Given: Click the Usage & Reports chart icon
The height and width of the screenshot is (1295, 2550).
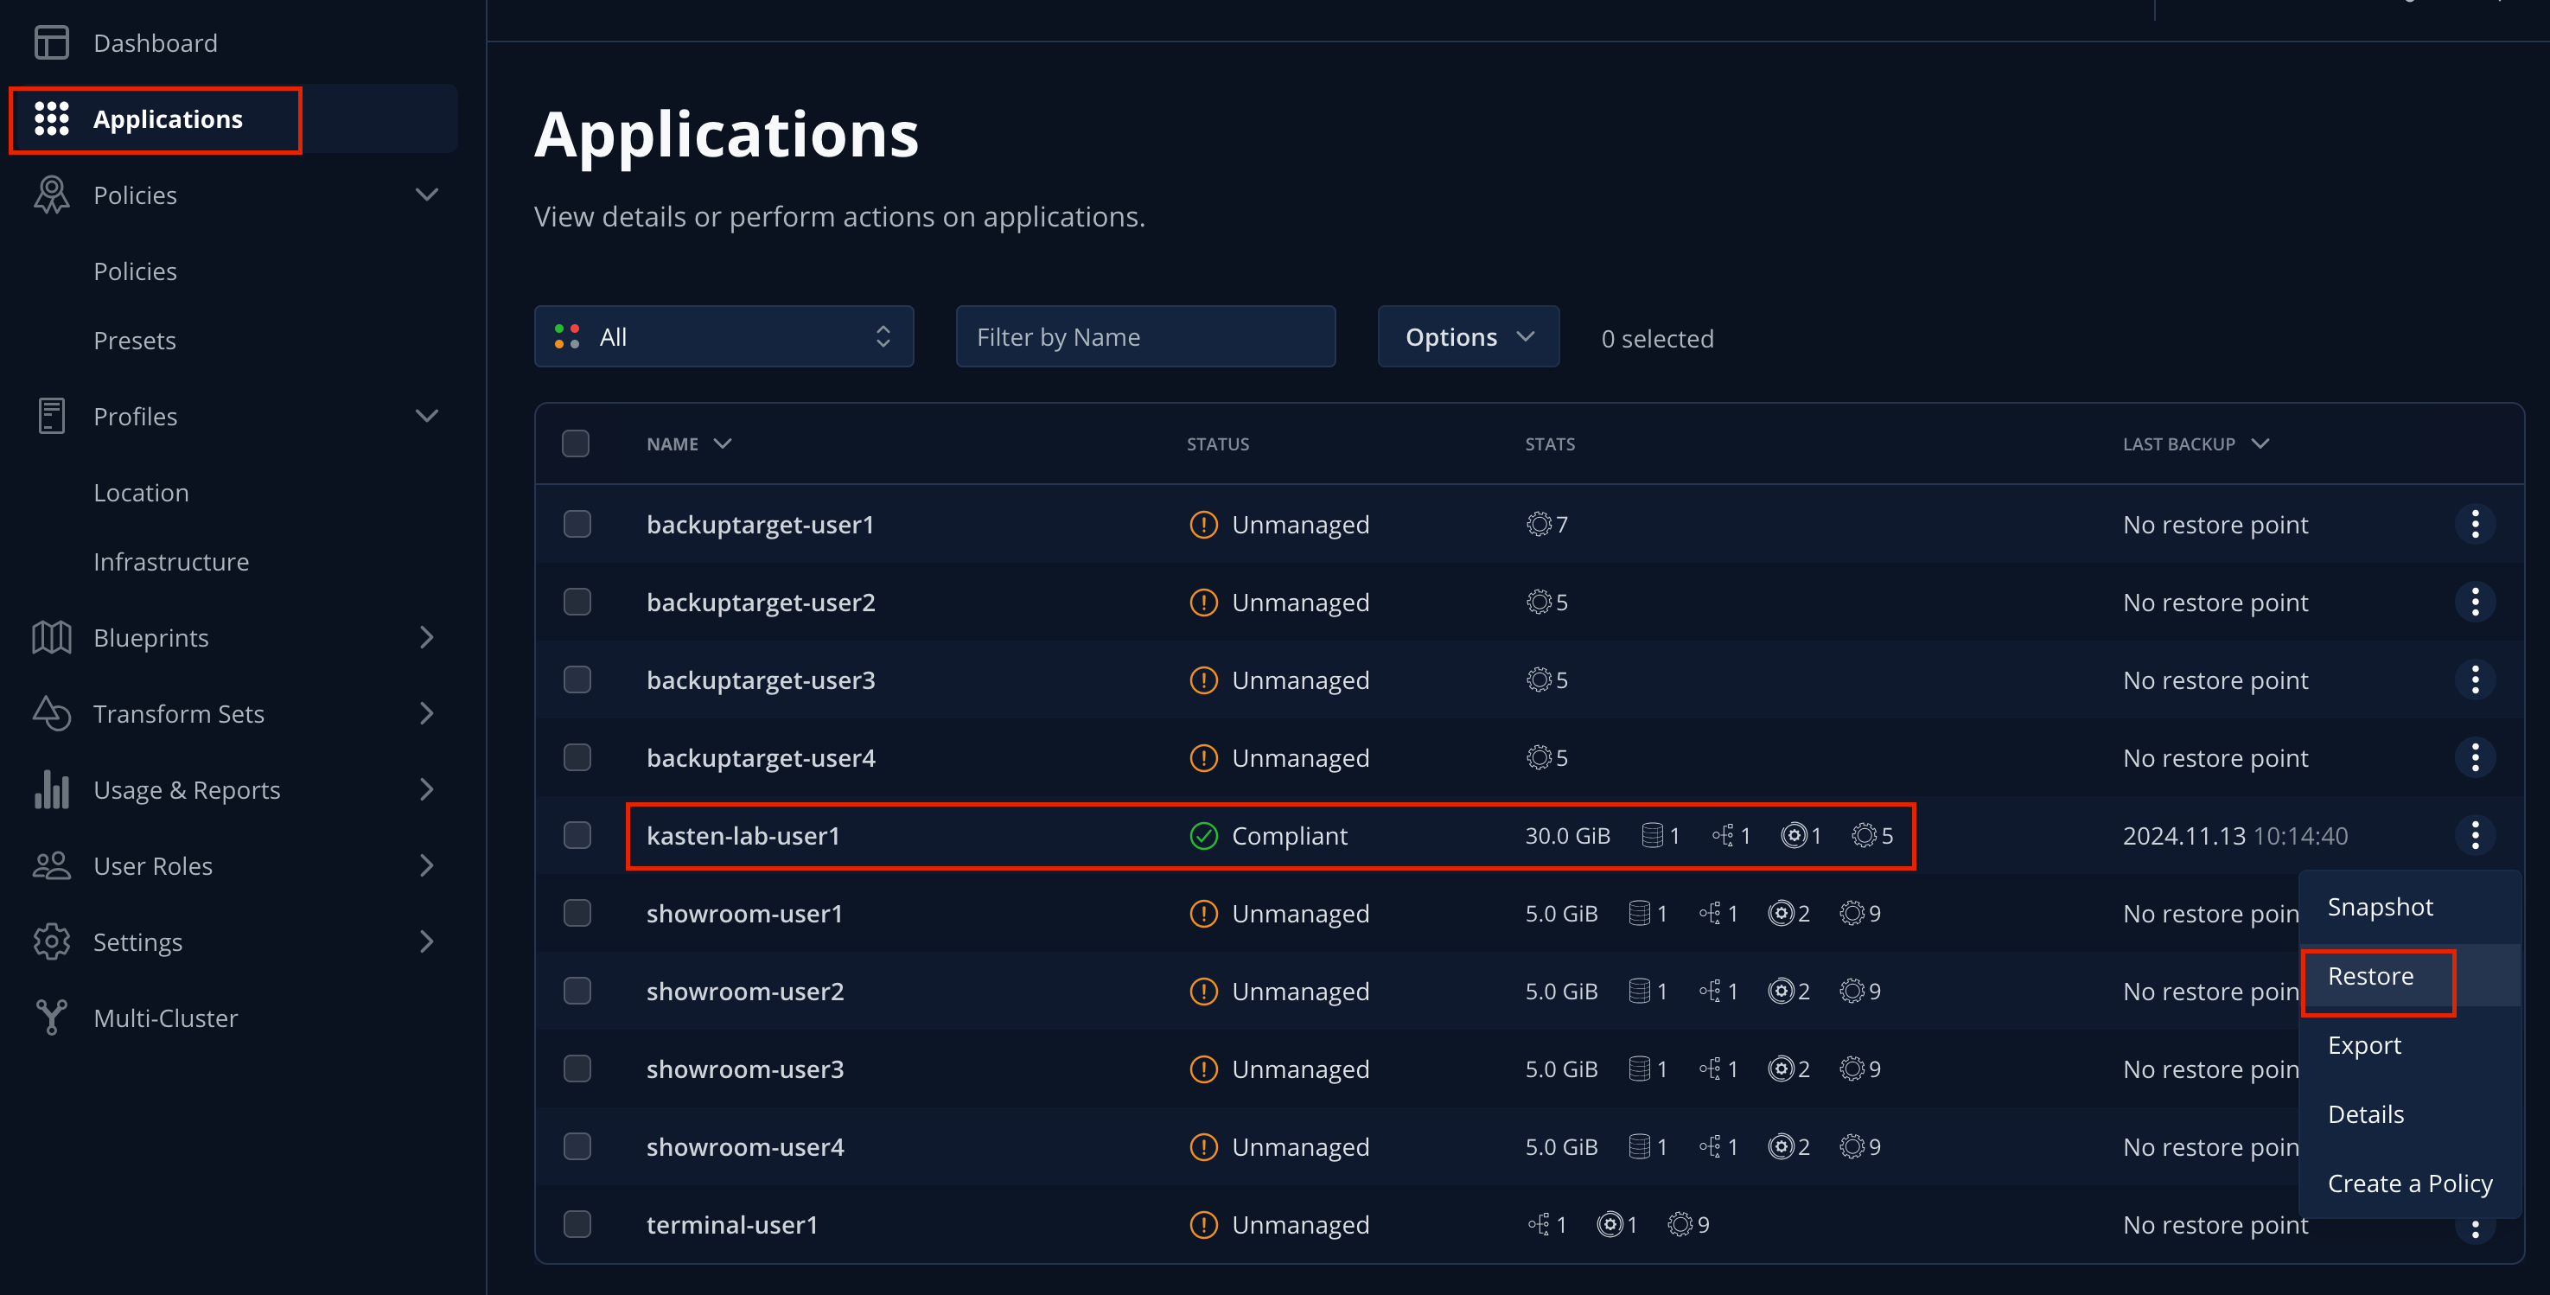Looking at the screenshot, I should (52, 789).
